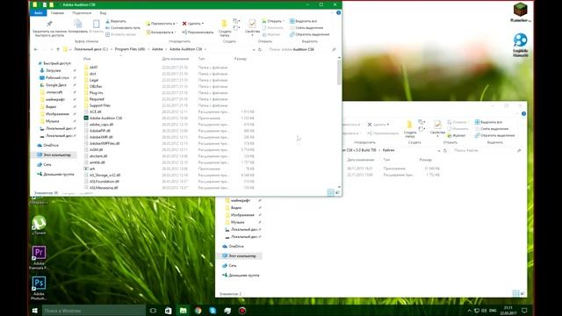
Task: Sort by Имя column in Audition window
Action: coord(87,59)
